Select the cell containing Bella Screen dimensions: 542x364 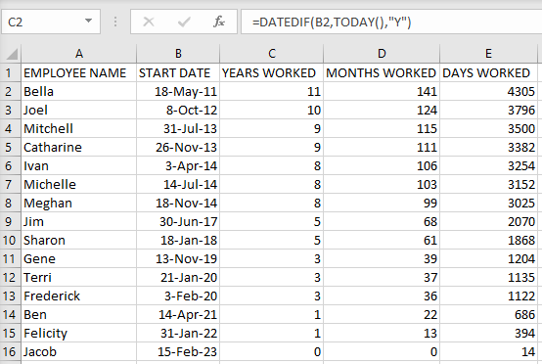pos(79,92)
